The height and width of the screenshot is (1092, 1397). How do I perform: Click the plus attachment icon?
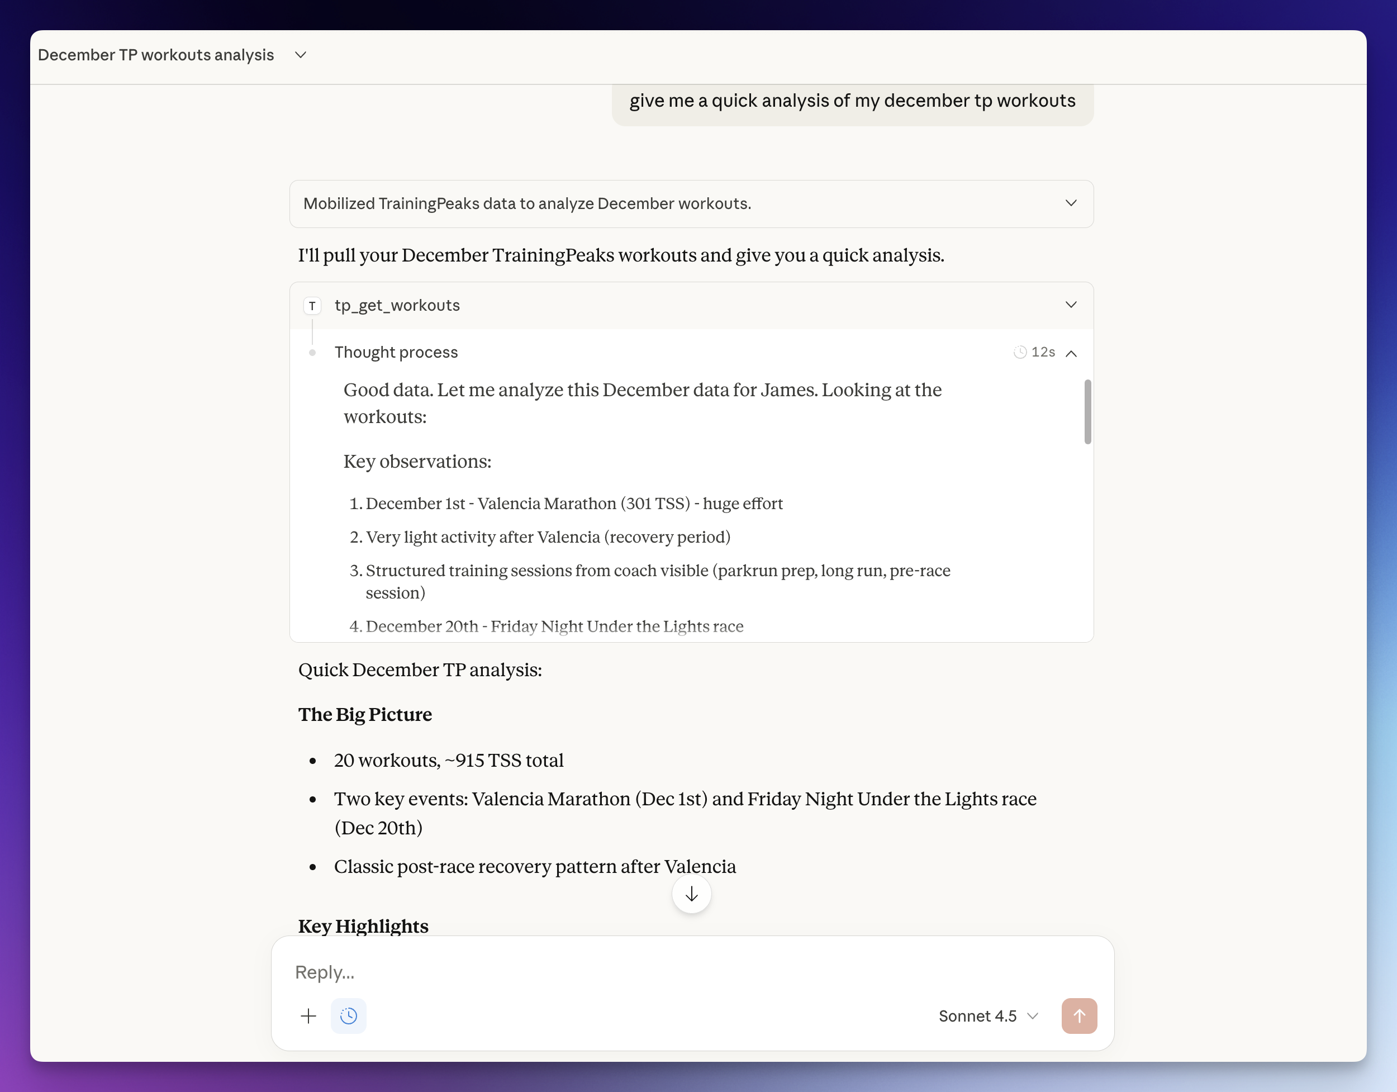coord(308,1016)
